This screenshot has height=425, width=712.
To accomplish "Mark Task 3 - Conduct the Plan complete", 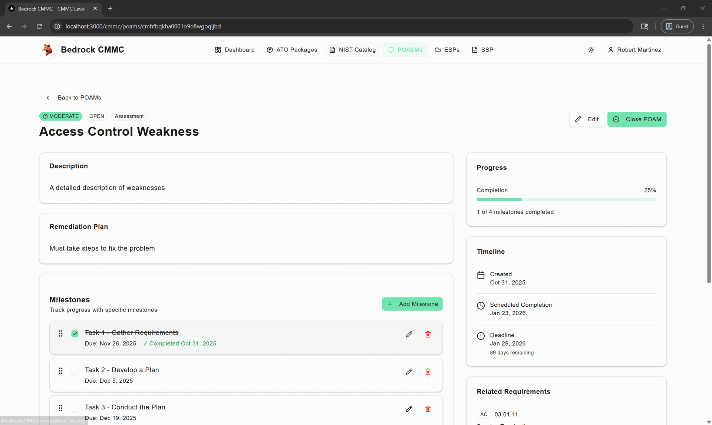I will [x=75, y=408].
